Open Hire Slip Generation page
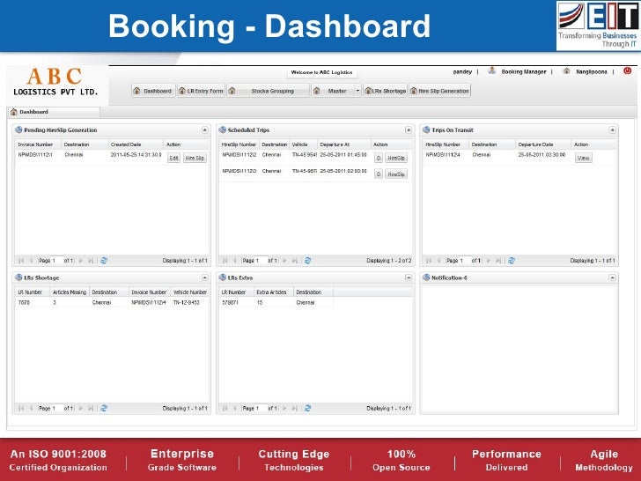 (x=440, y=91)
